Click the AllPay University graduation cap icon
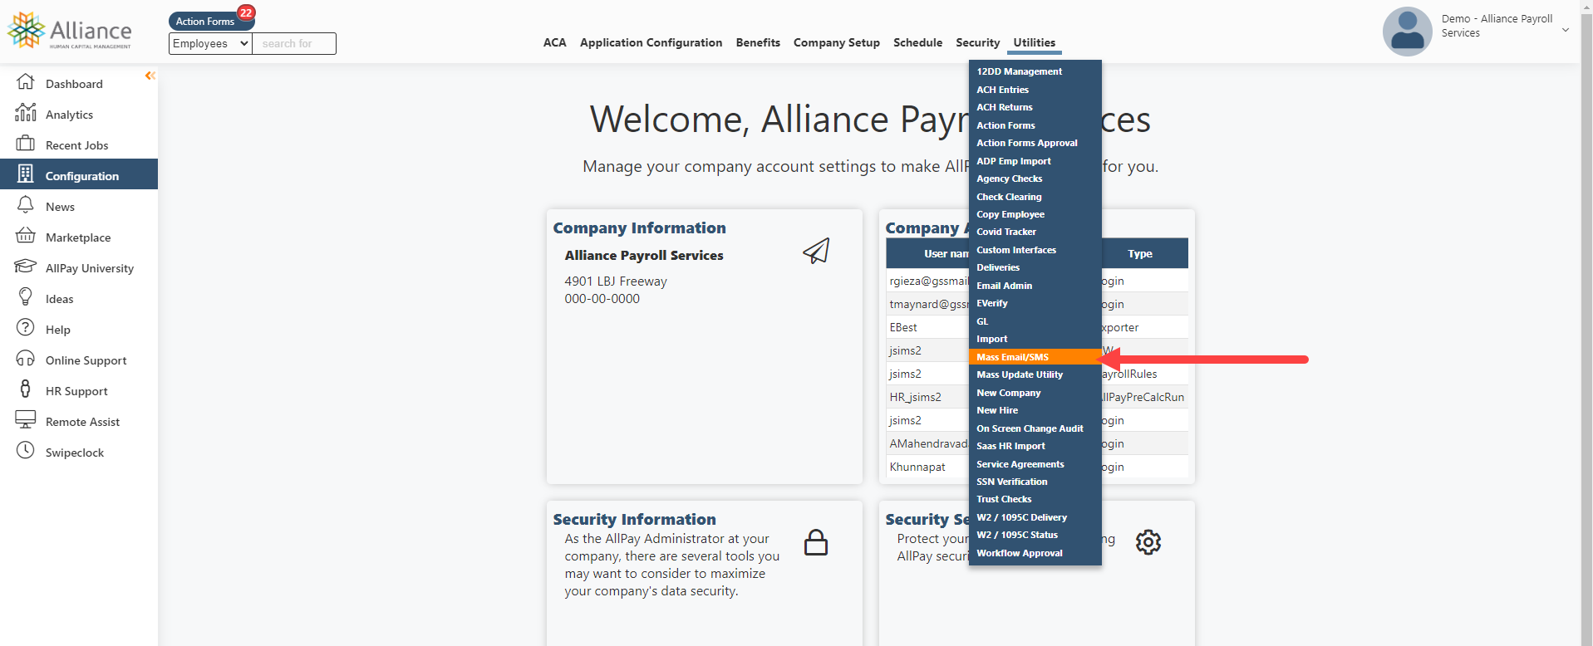This screenshot has width=1593, height=646. 26,267
